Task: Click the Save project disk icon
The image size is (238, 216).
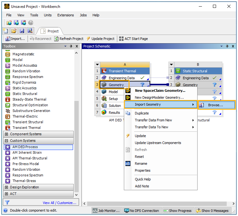Action: (x=22, y=31)
